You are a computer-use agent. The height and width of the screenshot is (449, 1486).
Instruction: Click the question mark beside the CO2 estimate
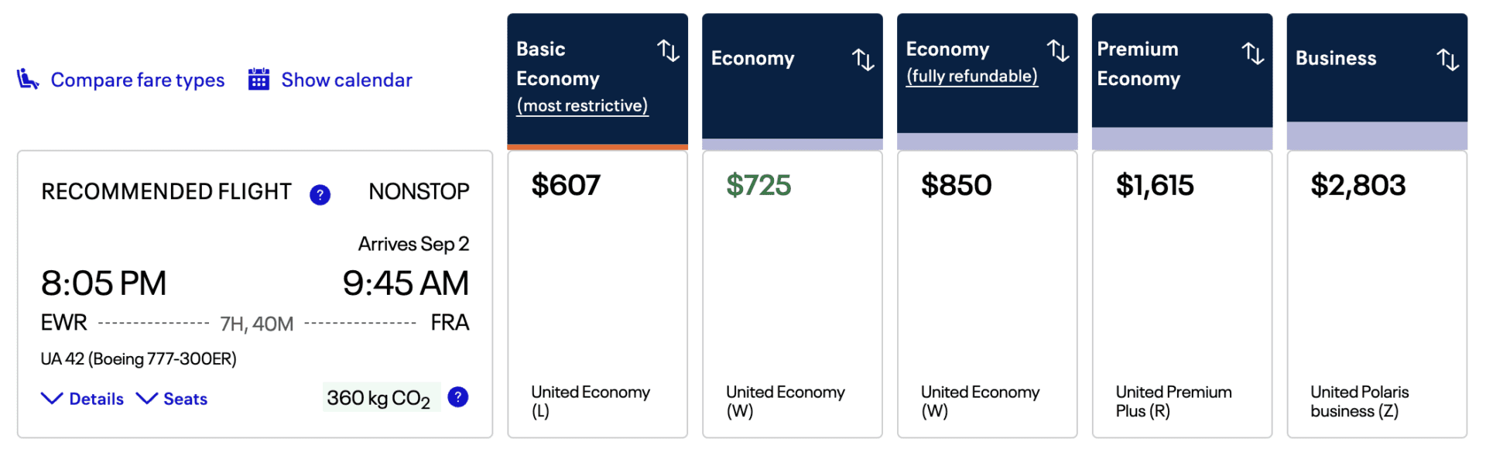[x=457, y=397]
